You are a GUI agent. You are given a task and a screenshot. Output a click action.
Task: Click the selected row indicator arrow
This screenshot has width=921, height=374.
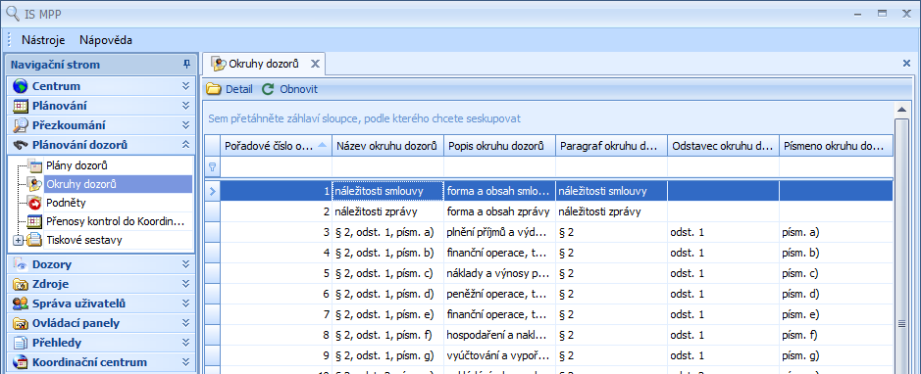click(212, 191)
